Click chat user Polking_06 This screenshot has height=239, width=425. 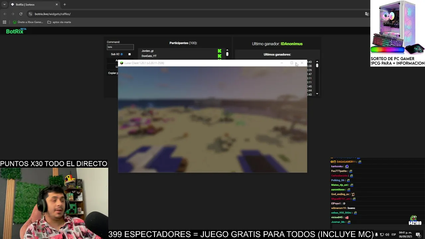(338, 180)
